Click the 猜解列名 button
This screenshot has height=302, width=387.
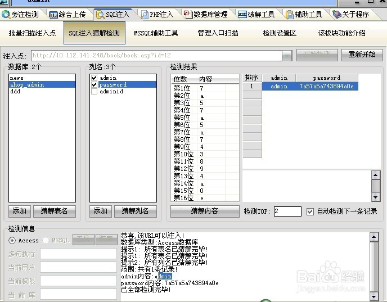pyautogui.click(x=135, y=211)
